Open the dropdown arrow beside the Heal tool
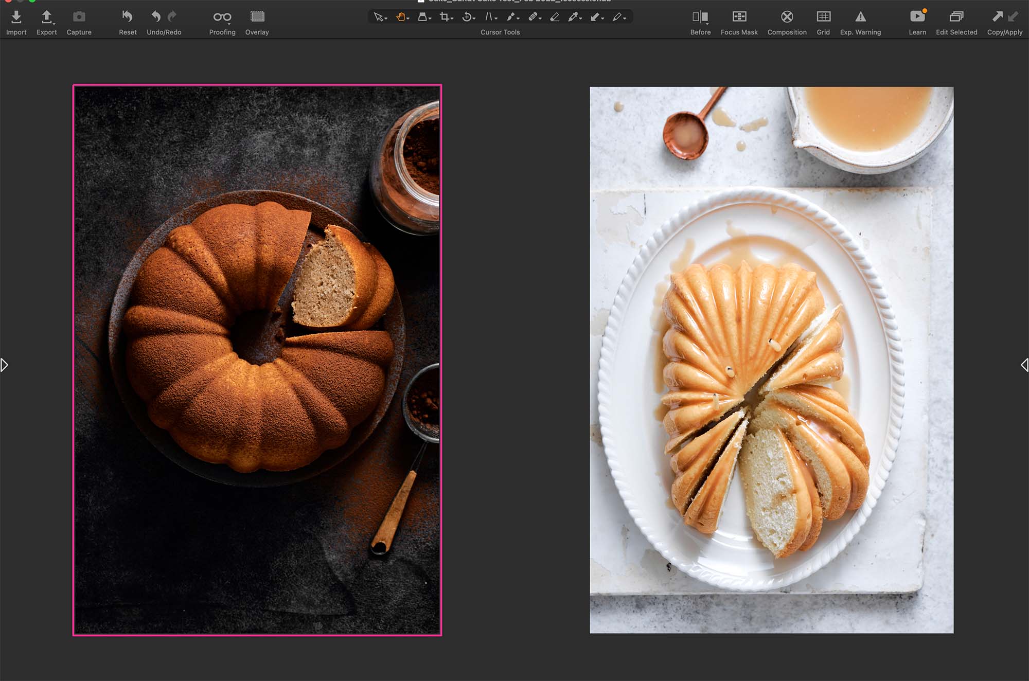Image resolution: width=1029 pixels, height=681 pixels. pos(540,19)
